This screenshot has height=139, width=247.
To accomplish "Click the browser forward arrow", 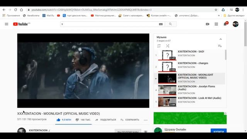I will [10, 10].
